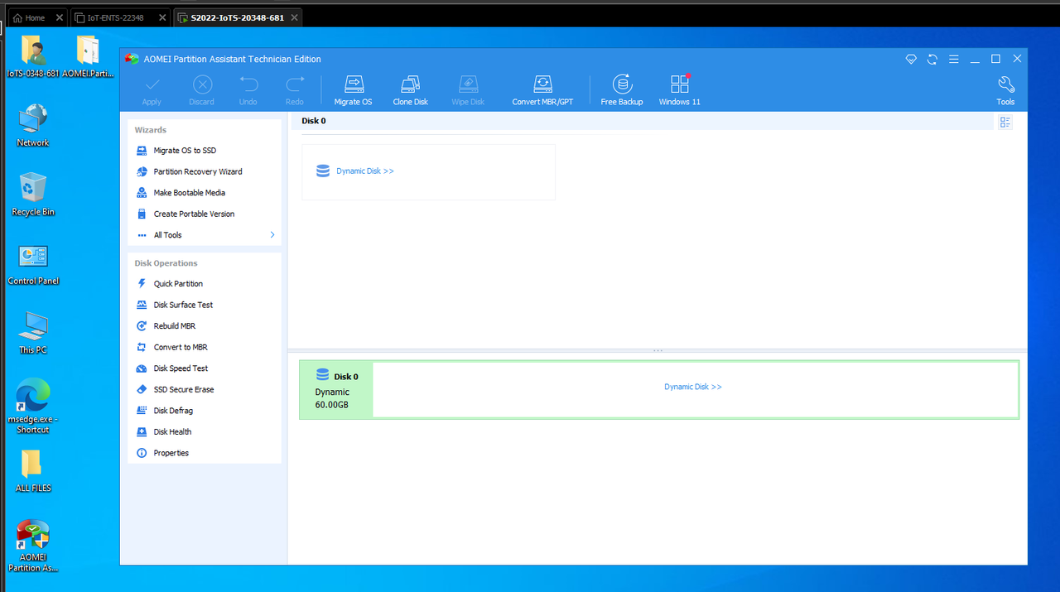Select AOMEI Partition Assistant desktop shortcut
Image resolution: width=1060 pixels, height=592 pixels.
pyautogui.click(x=33, y=546)
